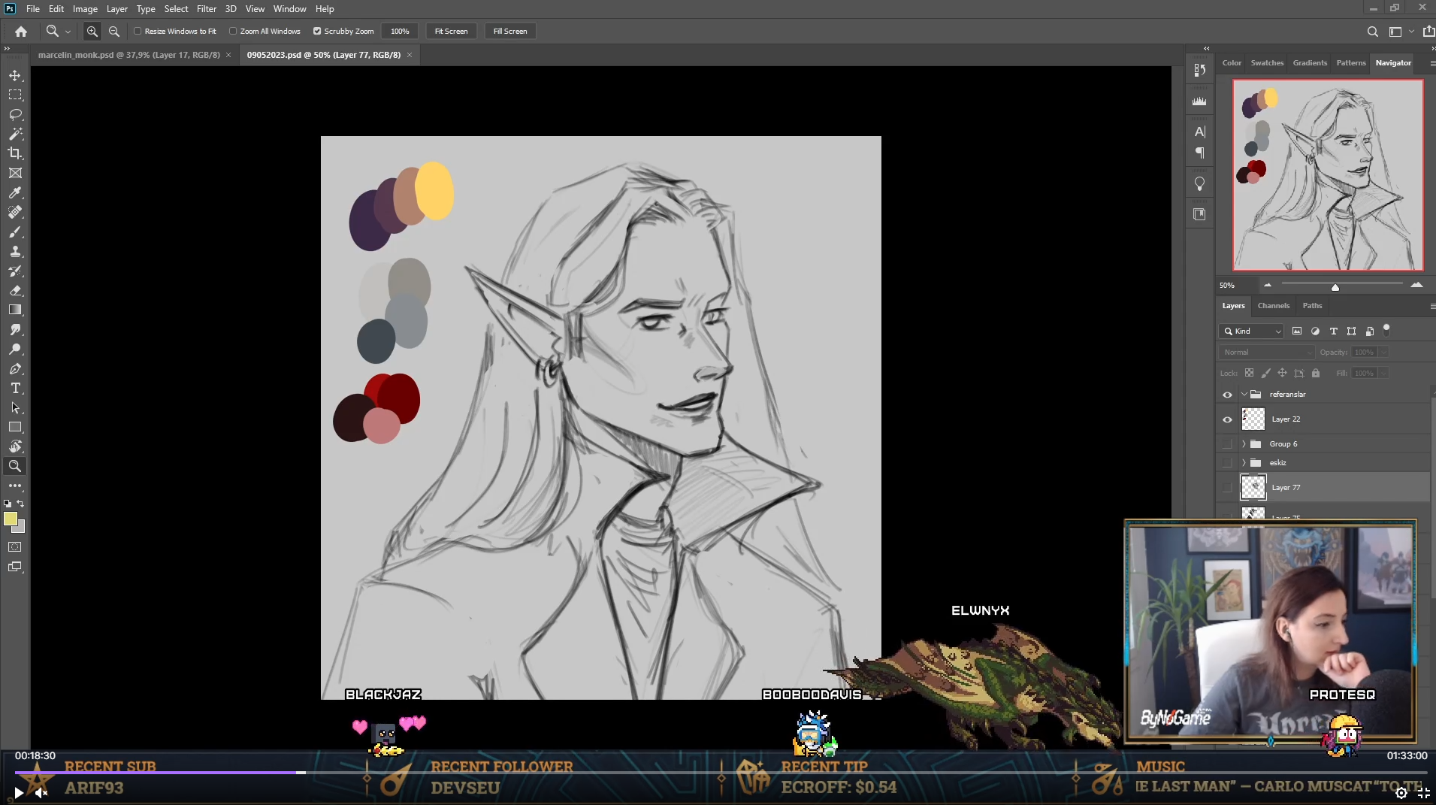
Task: Select the Clone Stamp tool
Action: click(15, 251)
